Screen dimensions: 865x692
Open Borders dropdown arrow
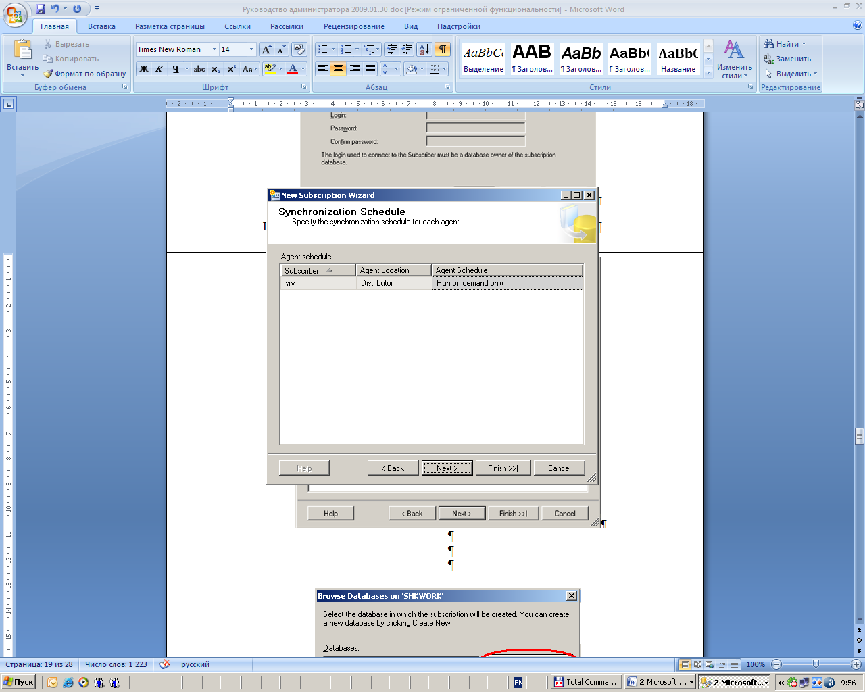coord(444,69)
